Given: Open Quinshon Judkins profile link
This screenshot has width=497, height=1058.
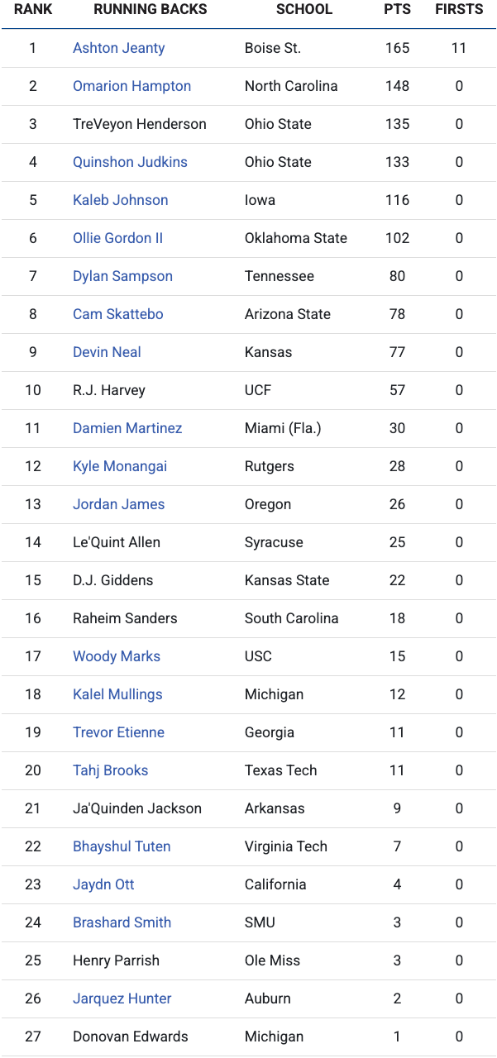Looking at the screenshot, I should [130, 162].
